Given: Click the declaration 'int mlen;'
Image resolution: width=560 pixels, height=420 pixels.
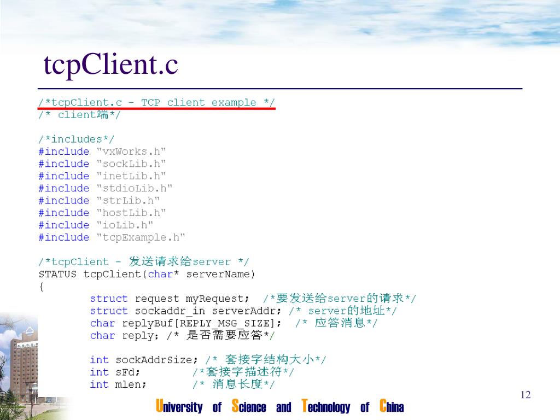Looking at the screenshot, I should (118, 384).
